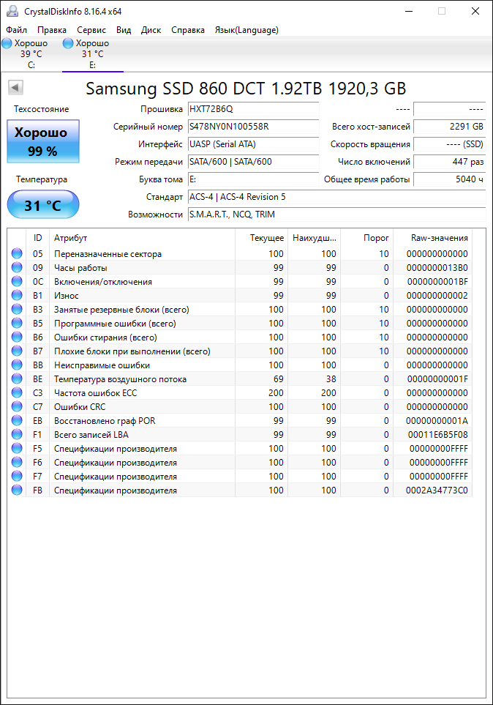
Task: Click status icon for B7 Плохие блоки при выполнении
Action: tap(17, 351)
